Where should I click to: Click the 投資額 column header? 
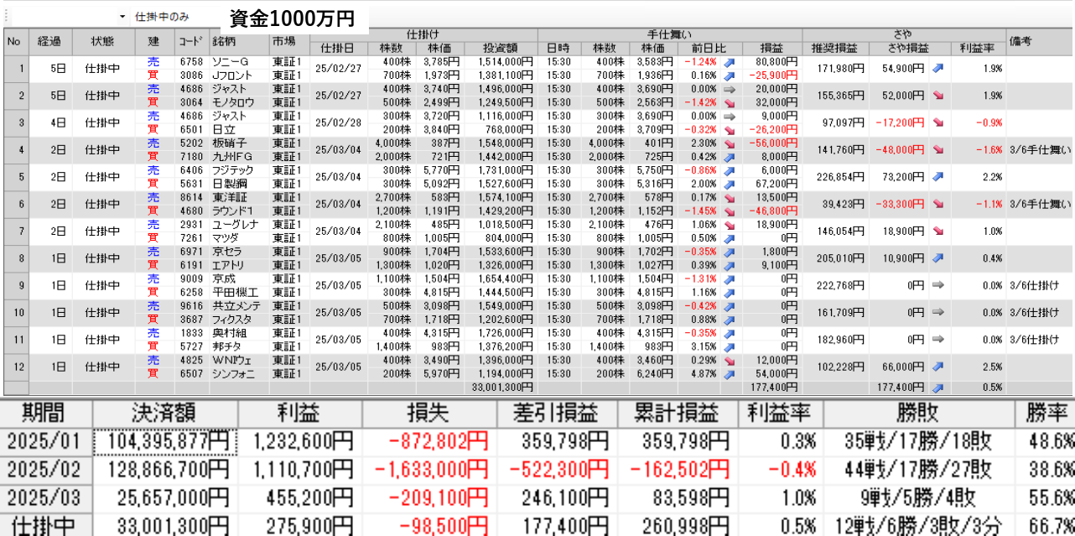click(x=499, y=48)
